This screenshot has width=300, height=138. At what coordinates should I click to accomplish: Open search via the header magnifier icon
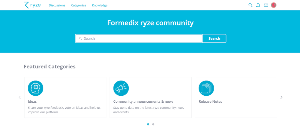250,5
